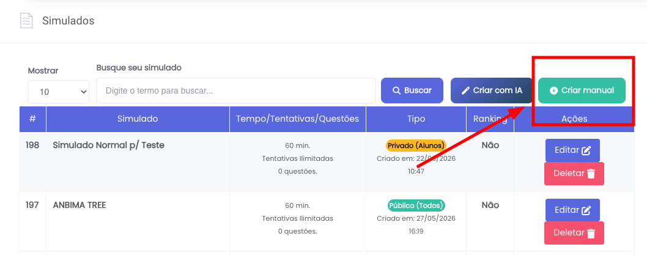The width and height of the screenshot is (647, 255).
Task: Click the edit icon for Simulado Normal p/ Teste
Action: tap(586, 150)
